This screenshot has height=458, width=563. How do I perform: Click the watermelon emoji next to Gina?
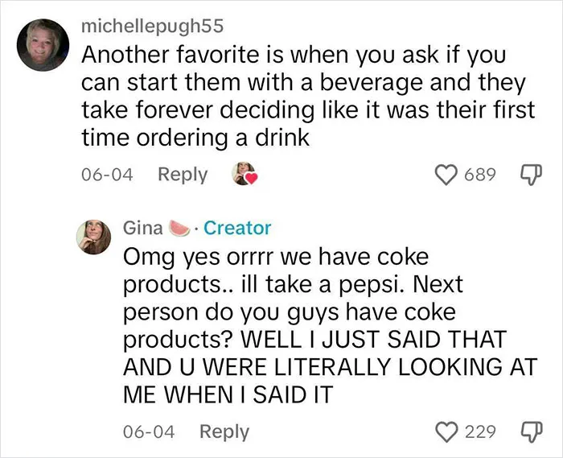(x=179, y=228)
